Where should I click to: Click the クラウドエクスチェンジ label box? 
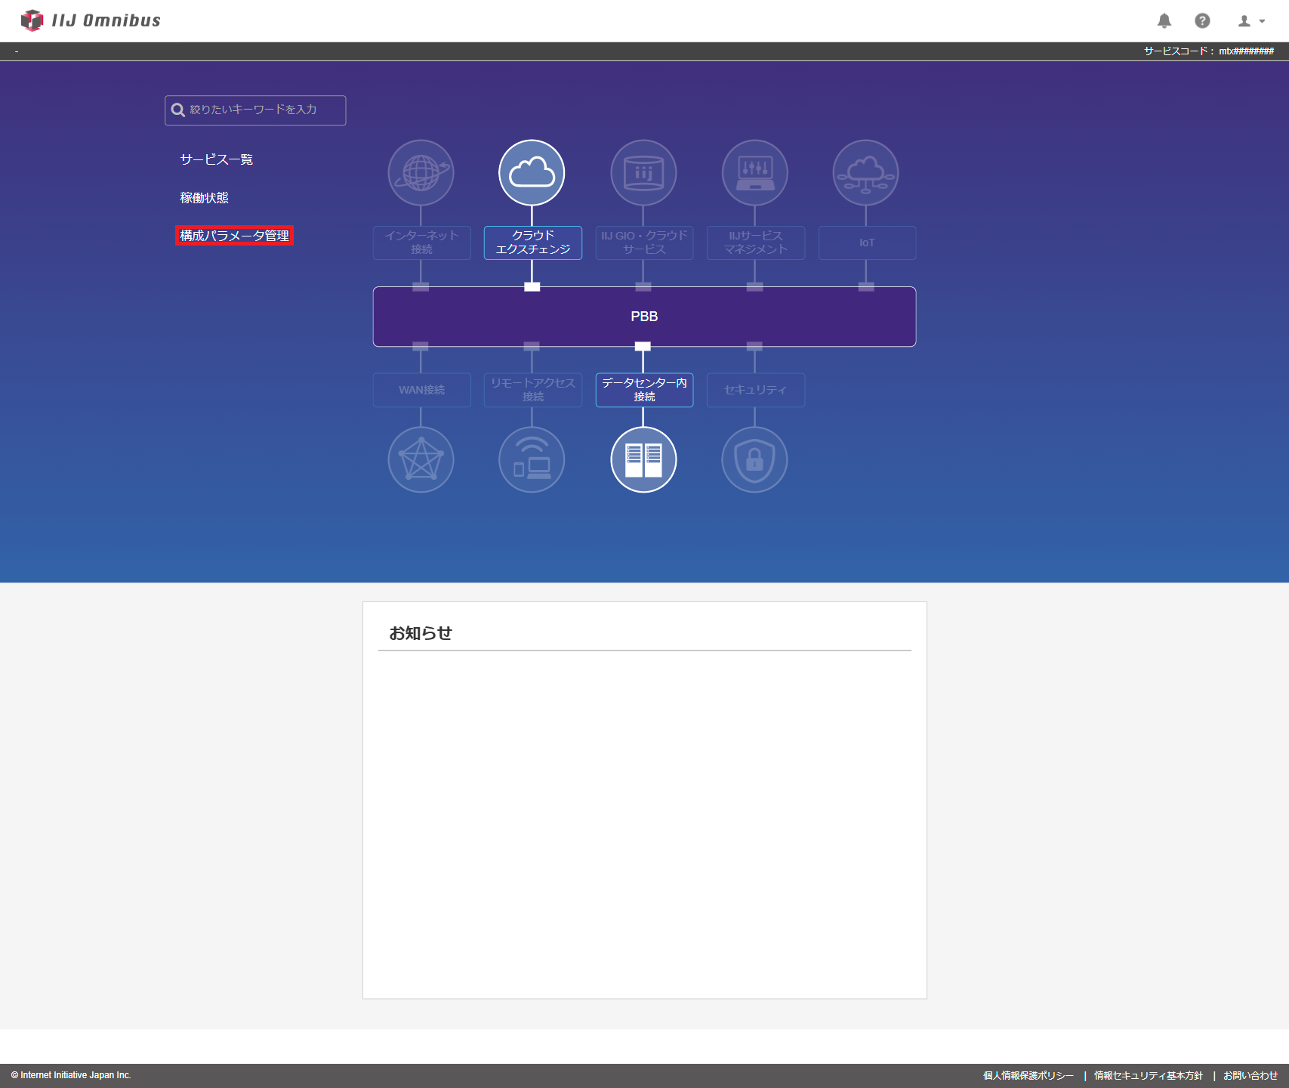(x=532, y=243)
